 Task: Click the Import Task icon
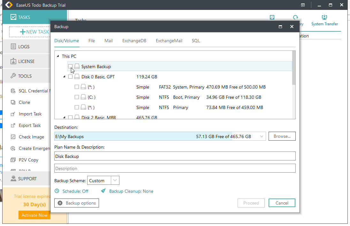[x=13, y=114]
